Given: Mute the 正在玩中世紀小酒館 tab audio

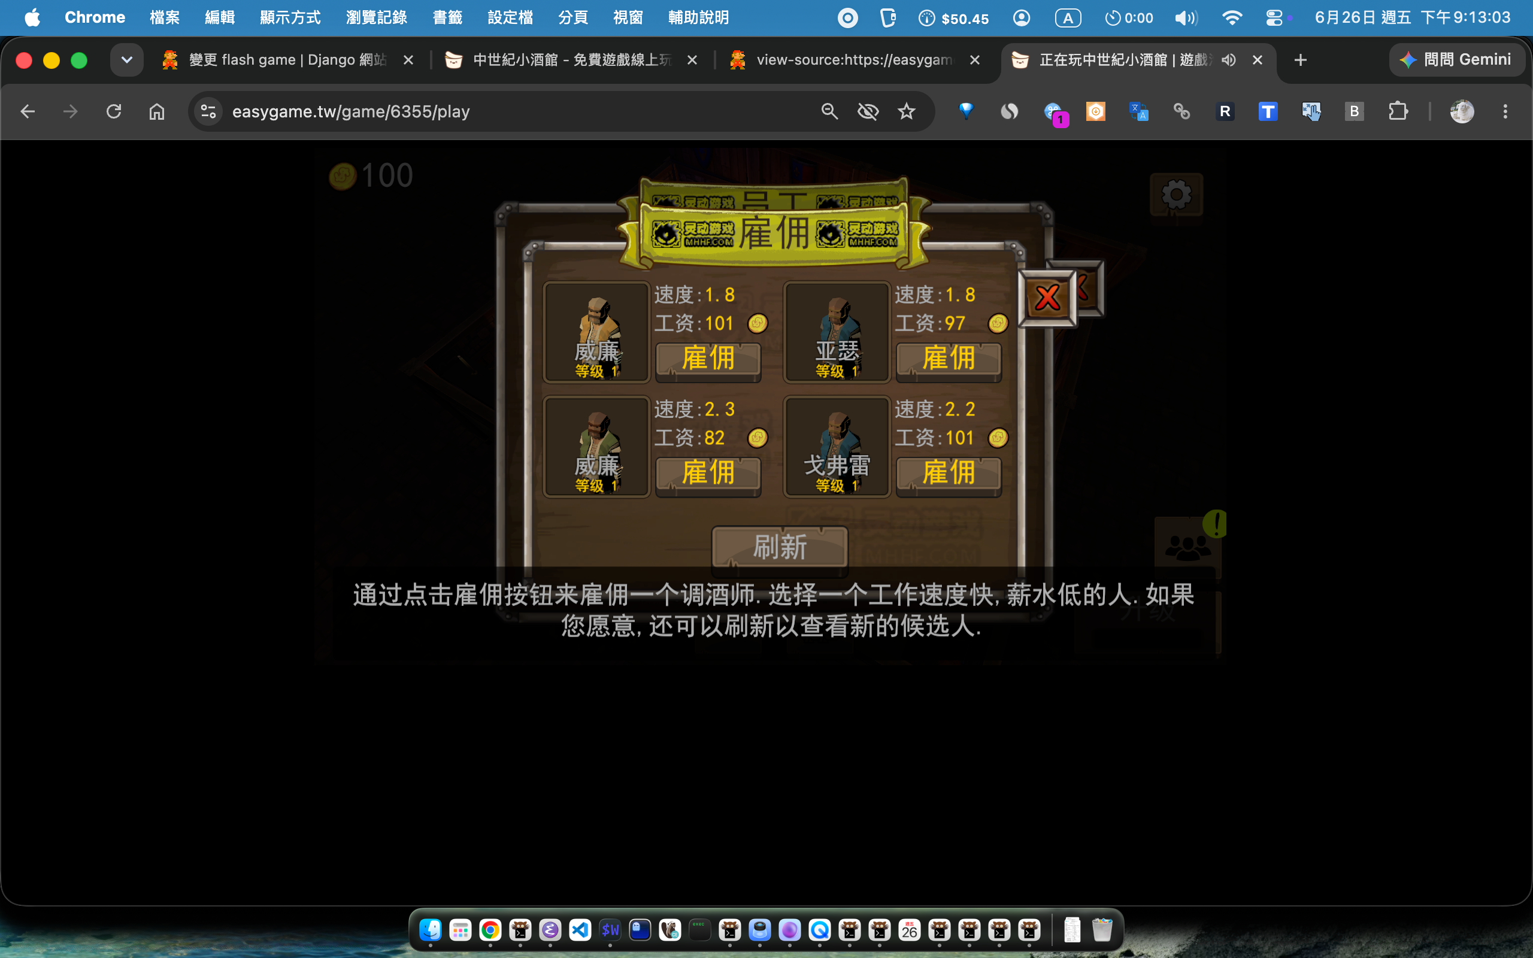Looking at the screenshot, I should point(1228,59).
